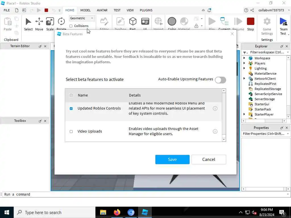Toggle Auto-Enable Upcoming Features switch

click(x=221, y=80)
